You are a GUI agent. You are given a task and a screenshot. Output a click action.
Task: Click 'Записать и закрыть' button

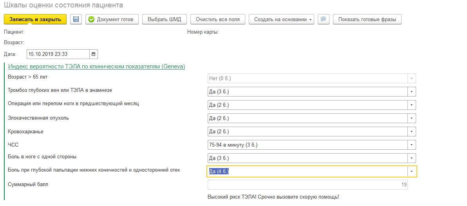click(x=35, y=19)
